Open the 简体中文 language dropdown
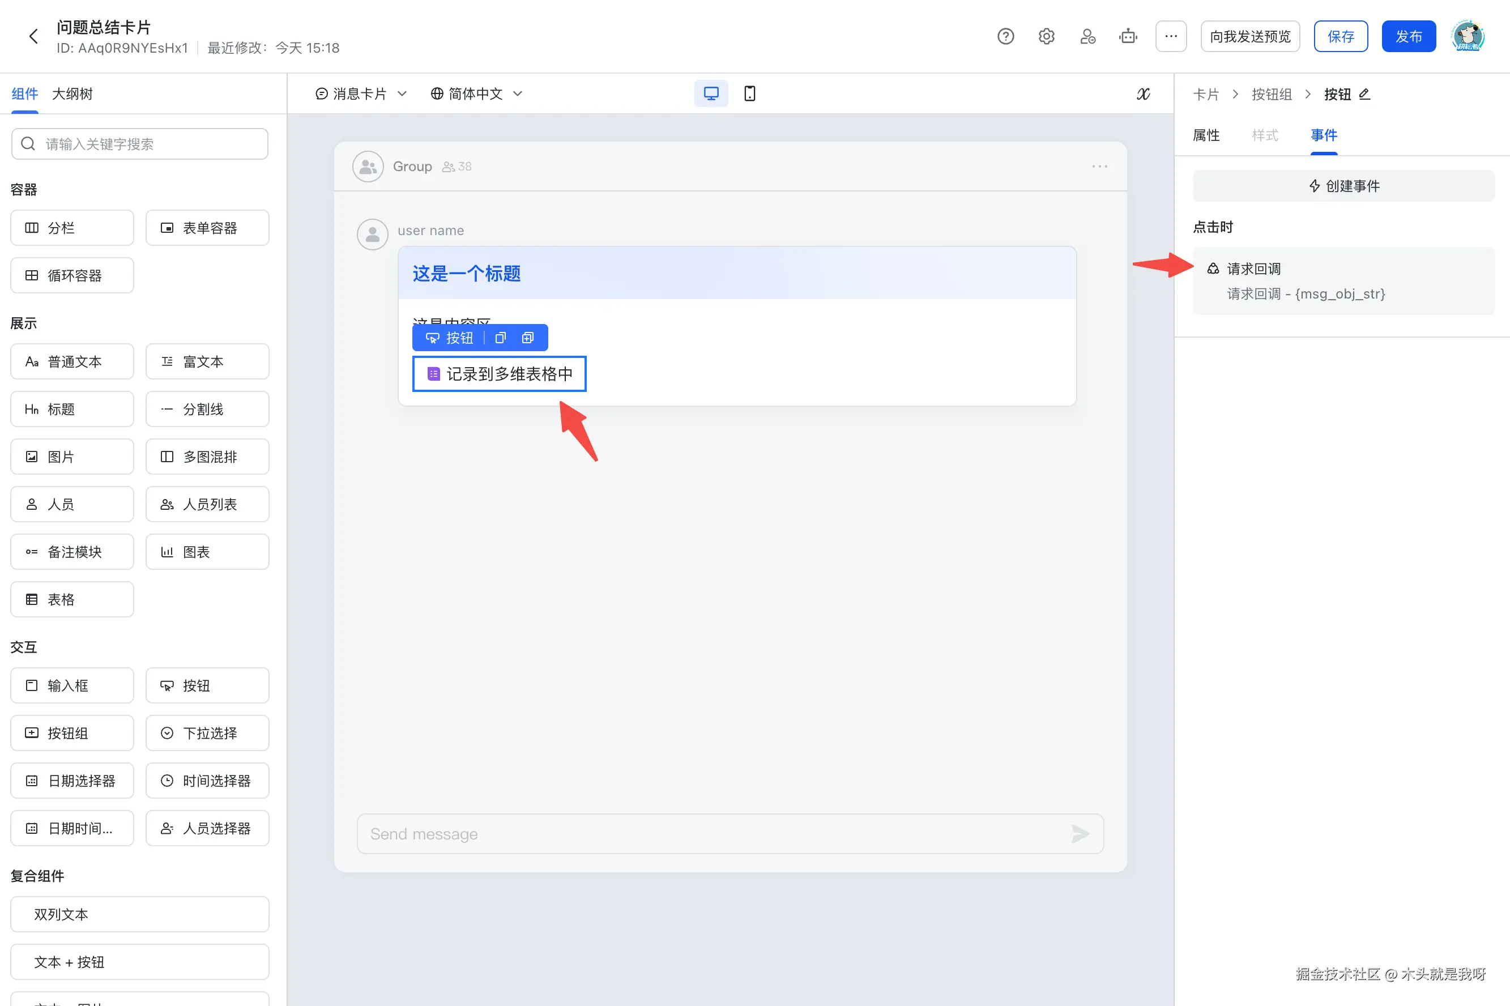This screenshot has height=1006, width=1510. [476, 94]
